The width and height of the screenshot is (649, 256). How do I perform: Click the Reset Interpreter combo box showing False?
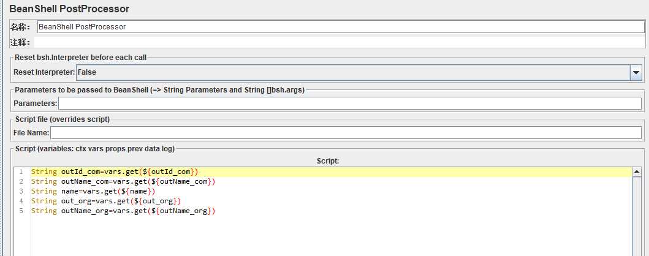(359, 72)
